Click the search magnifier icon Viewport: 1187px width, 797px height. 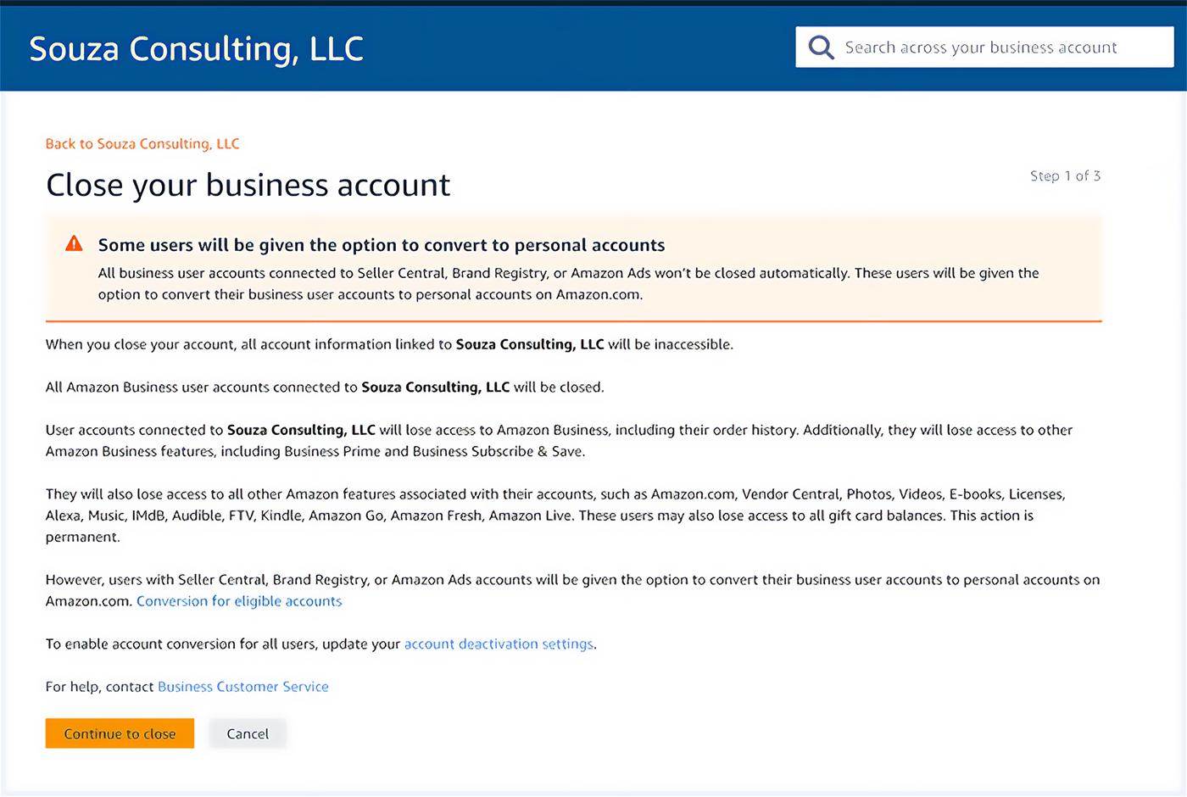pyautogui.click(x=821, y=47)
